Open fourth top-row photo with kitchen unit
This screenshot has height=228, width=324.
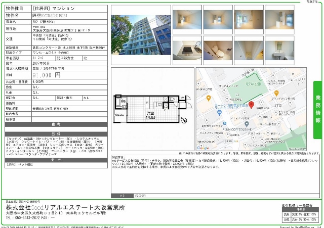click(279, 20)
